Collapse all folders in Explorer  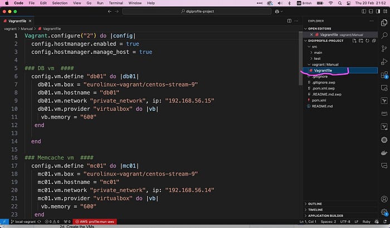click(x=374, y=41)
